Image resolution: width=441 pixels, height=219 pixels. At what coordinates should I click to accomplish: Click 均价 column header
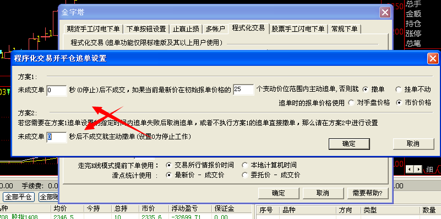point(67,209)
